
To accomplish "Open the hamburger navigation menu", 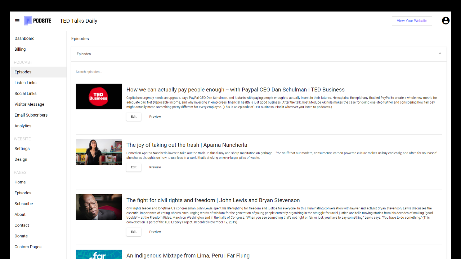I will 17,21.
